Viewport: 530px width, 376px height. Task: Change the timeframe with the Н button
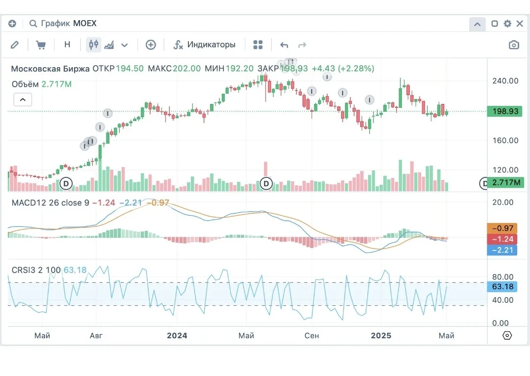tap(67, 45)
